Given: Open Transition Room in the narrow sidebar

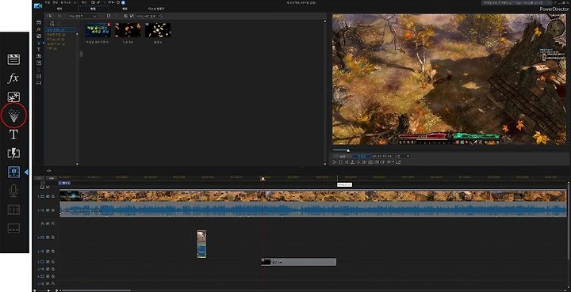Looking at the screenshot, I should coord(39,56).
